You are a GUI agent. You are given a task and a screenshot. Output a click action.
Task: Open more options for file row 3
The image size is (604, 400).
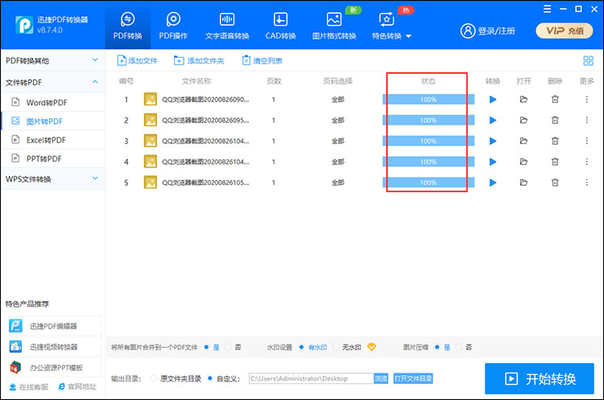pos(586,141)
